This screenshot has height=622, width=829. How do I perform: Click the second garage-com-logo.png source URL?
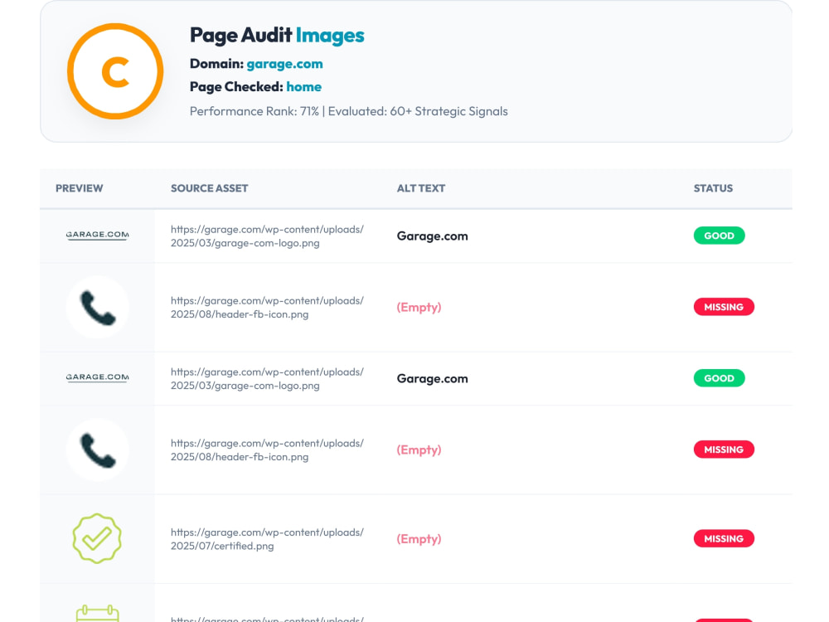point(267,379)
